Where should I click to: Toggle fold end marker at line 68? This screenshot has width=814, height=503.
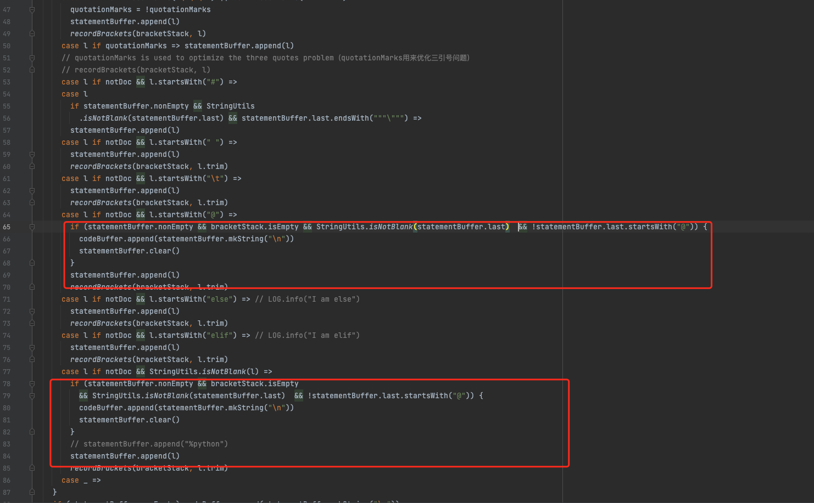click(x=32, y=263)
